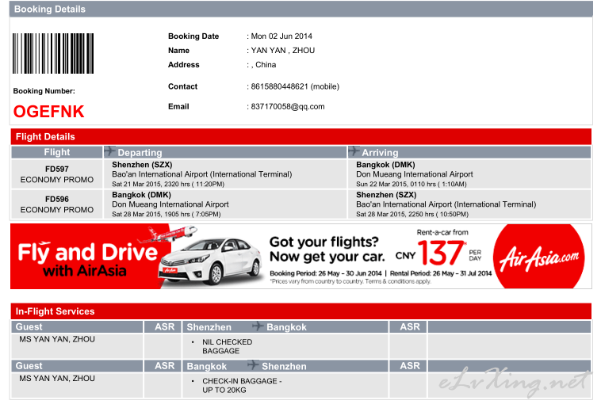Select flight number FD597

(x=57, y=169)
